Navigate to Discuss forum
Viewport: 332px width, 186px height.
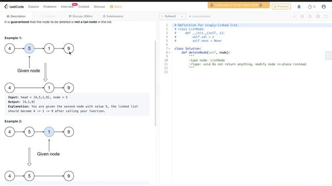pyautogui.click(x=99, y=7)
